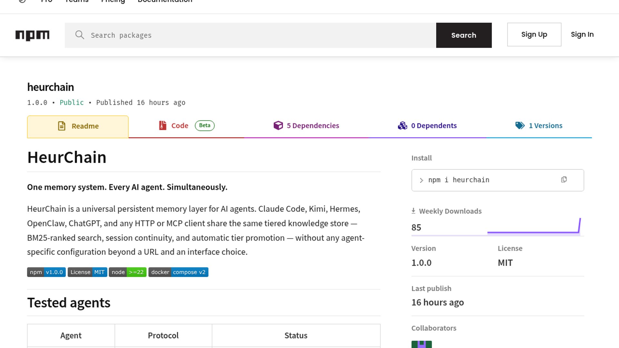This screenshot has width=619, height=348.
Task: Click the Readme document icon
Action: click(62, 126)
